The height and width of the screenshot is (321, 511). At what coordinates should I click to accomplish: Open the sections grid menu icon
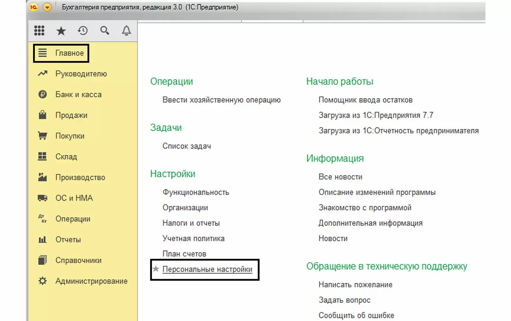pyautogui.click(x=39, y=31)
